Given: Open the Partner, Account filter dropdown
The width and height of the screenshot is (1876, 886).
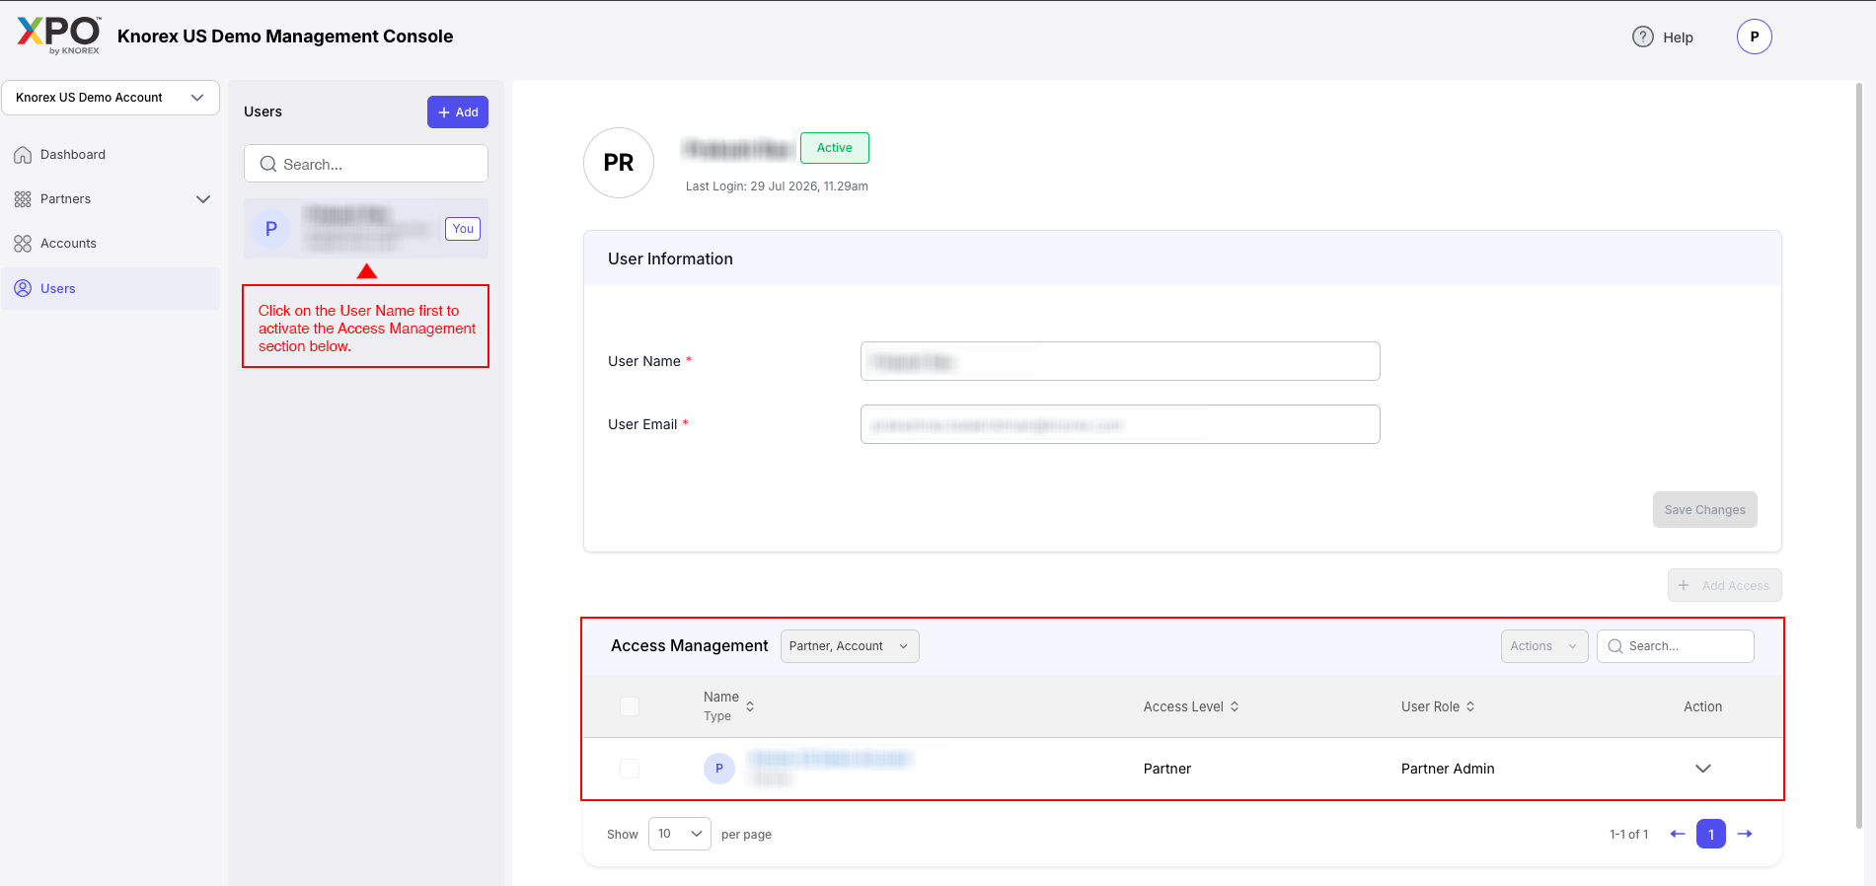Looking at the screenshot, I should (x=850, y=646).
